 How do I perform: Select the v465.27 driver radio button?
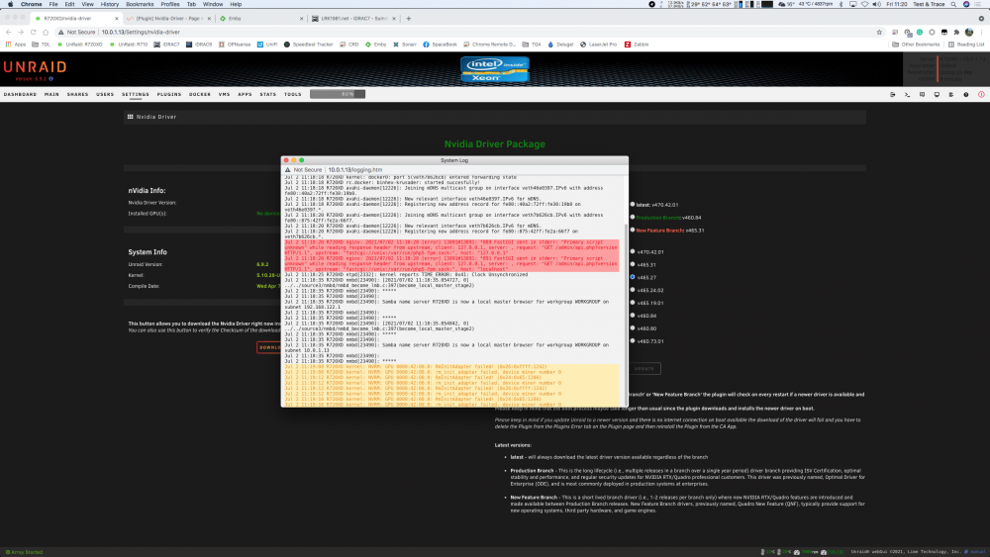click(x=632, y=277)
